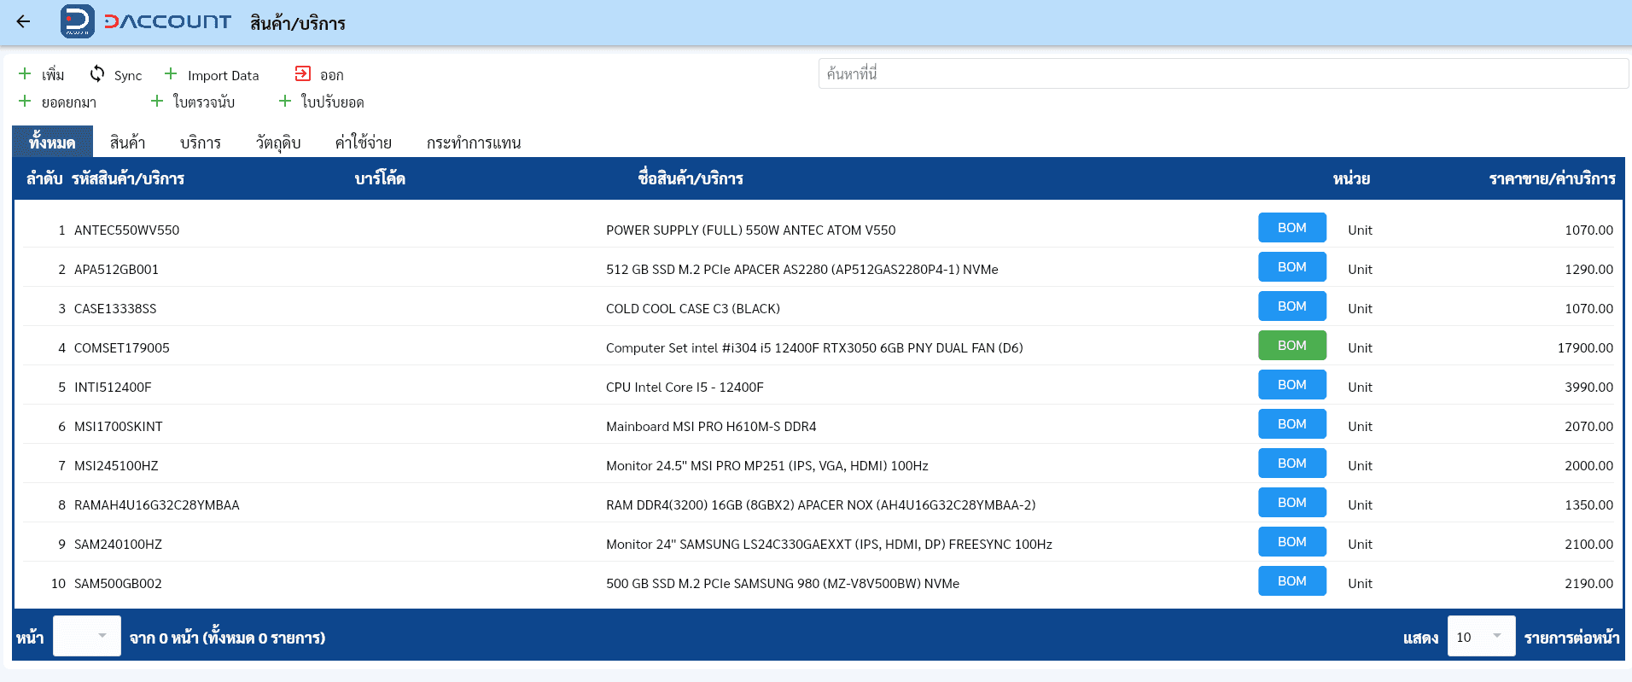Image resolution: width=1632 pixels, height=682 pixels.
Task: Click CPU Intel Core I5 - 12400F name
Action: pyautogui.click(x=685, y=388)
